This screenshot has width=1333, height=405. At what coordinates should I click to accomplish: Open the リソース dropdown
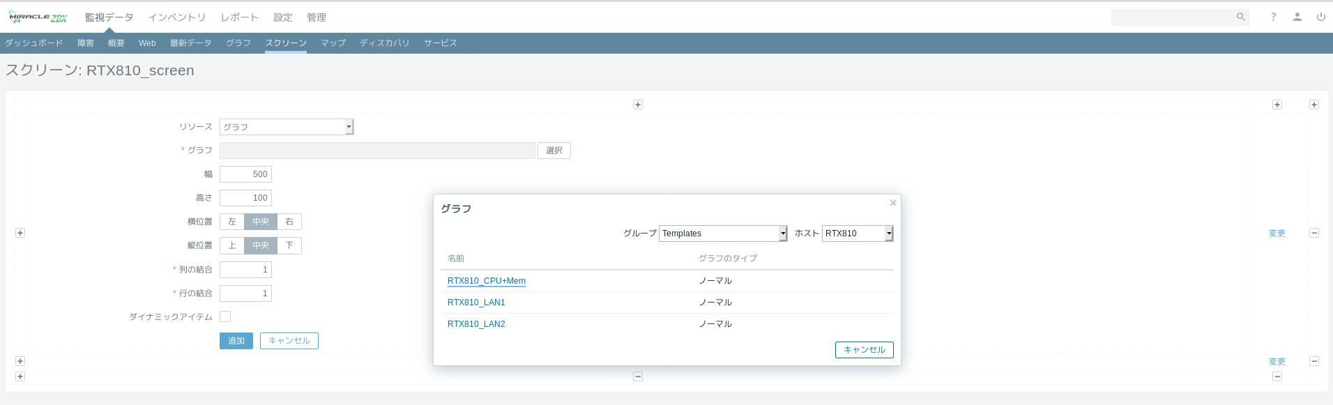click(287, 127)
